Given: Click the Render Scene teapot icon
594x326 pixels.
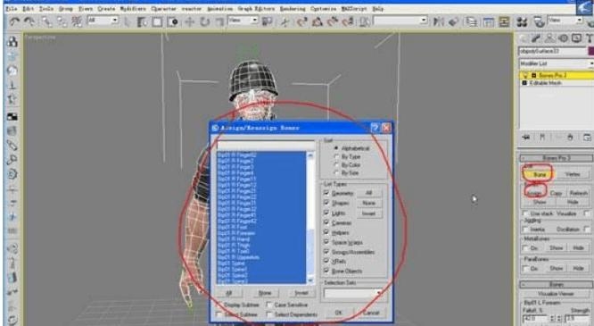Looking at the screenshot, I should coord(539,21).
